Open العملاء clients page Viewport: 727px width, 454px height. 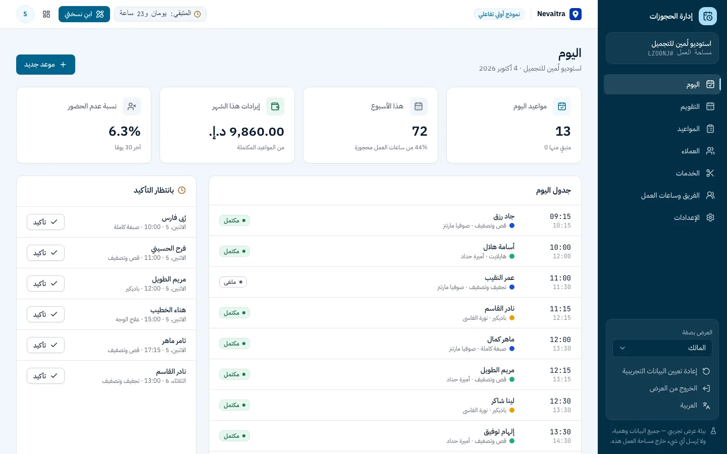661,151
